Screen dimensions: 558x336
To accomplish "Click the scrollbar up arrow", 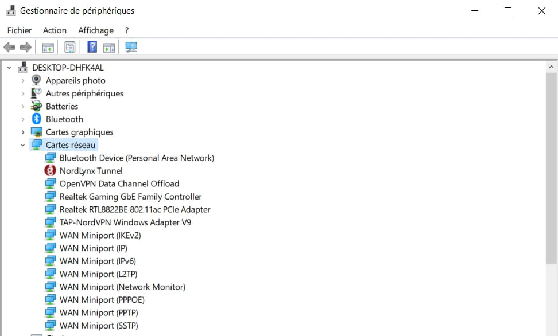I will click(551, 67).
